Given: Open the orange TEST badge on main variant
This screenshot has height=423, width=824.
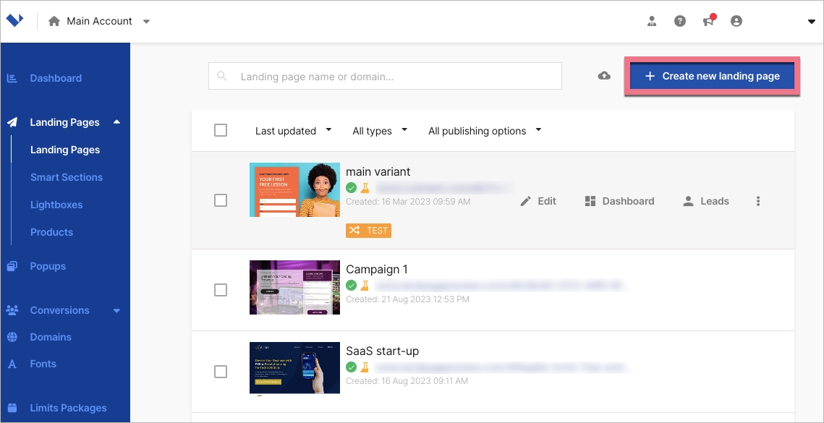Looking at the screenshot, I should coord(368,230).
